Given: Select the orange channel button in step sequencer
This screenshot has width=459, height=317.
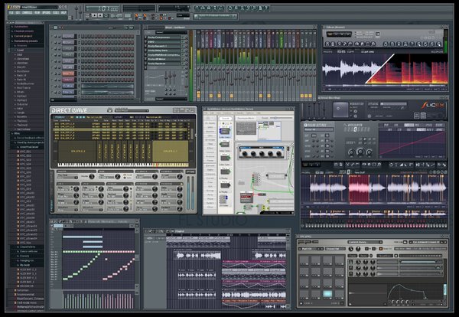Looking at the screenshot, I should tap(68, 74).
